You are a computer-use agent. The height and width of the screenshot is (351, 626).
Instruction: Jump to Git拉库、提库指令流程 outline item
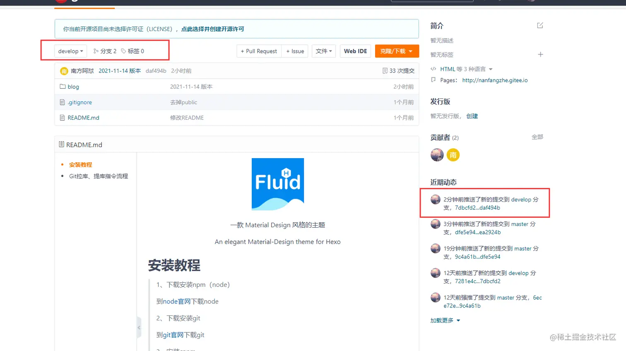coord(99,176)
